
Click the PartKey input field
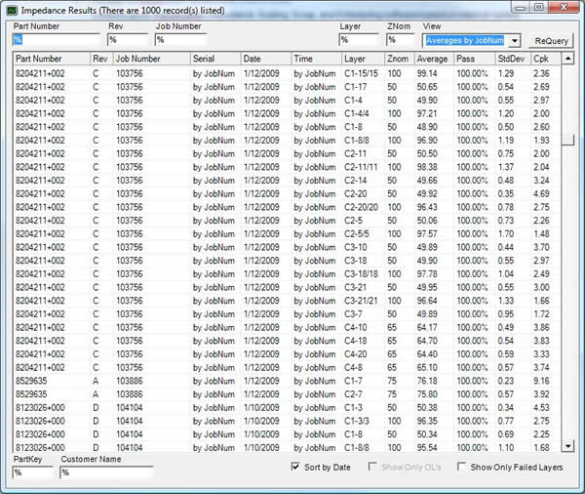33,473
